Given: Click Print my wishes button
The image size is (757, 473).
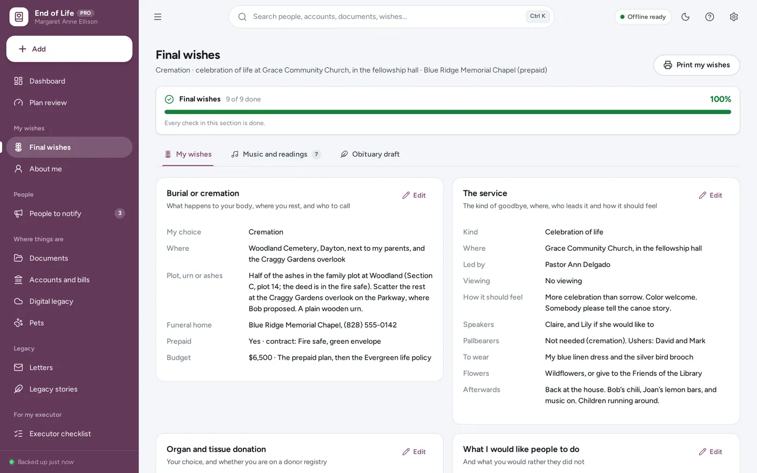Looking at the screenshot, I should point(696,65).
